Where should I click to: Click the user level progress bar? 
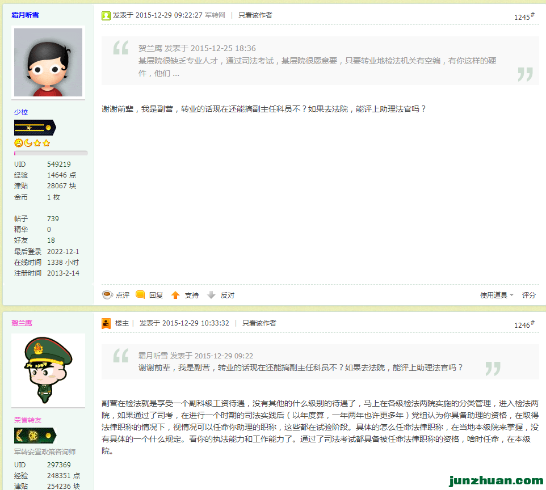(x=51, y=153)
